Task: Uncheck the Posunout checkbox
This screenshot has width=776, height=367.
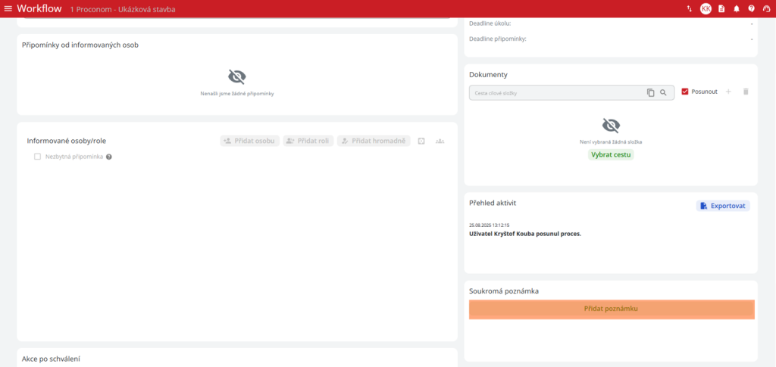Action: [685, 92]
